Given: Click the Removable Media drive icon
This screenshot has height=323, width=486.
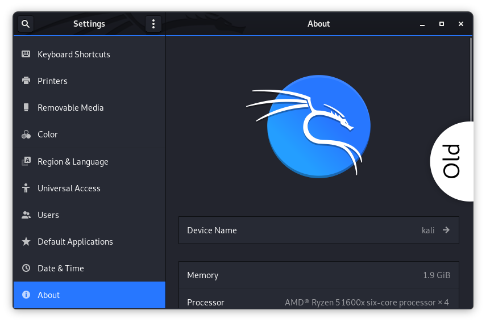Looking at the screenshot, I should 26,107.
